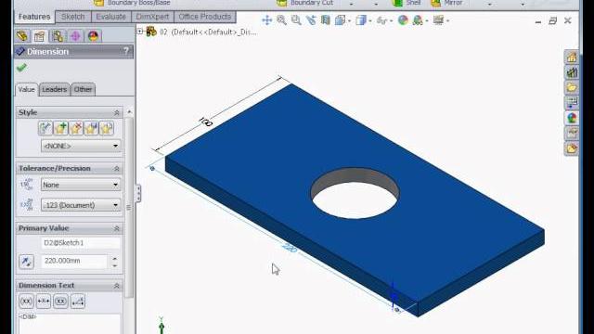Click the View Settings monitor icon
594x334 pixels.
(x=438, y=20)
